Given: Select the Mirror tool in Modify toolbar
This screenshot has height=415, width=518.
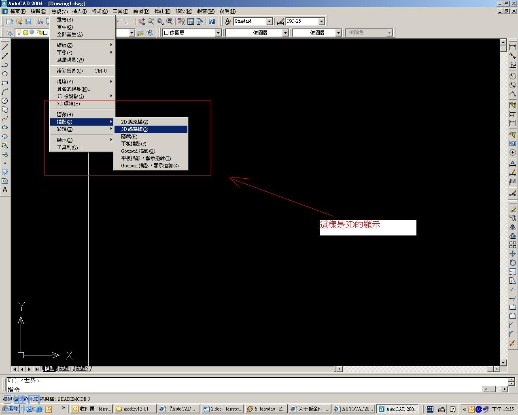Looking at the screenshot, I should pyautogui.click(x=513, y=227).
